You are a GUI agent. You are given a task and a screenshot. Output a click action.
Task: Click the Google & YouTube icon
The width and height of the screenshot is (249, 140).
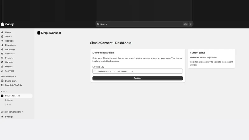pos(2,85)
